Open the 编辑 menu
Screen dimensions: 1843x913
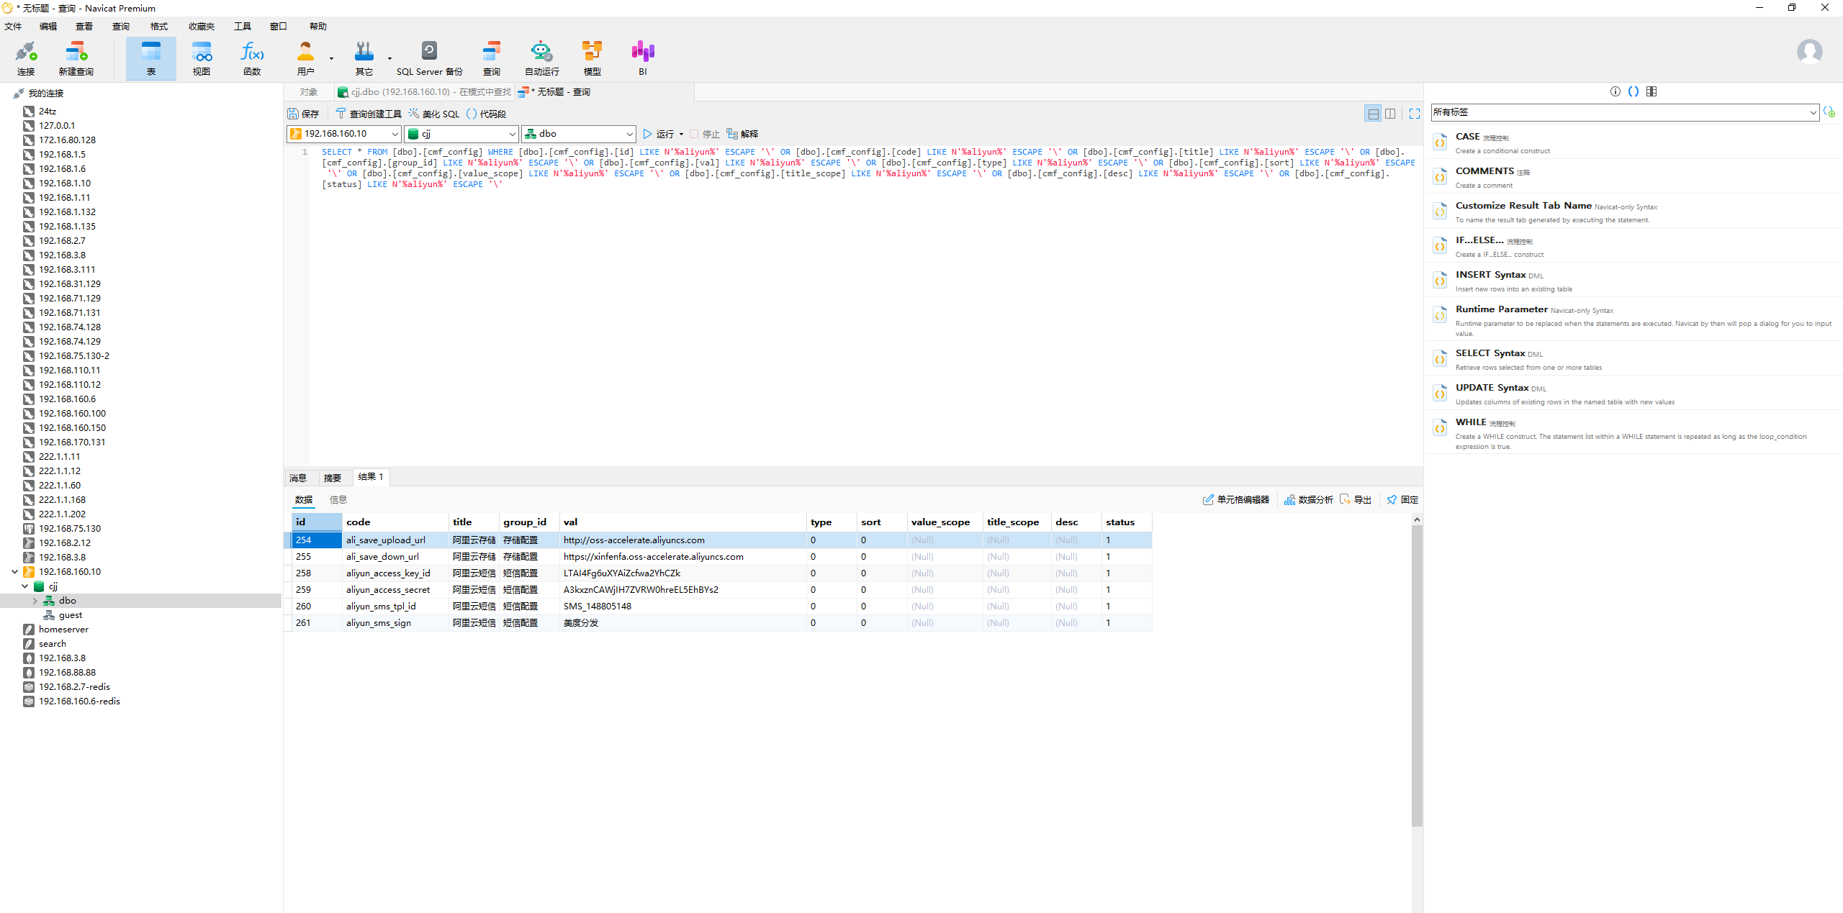pos(48,27)
